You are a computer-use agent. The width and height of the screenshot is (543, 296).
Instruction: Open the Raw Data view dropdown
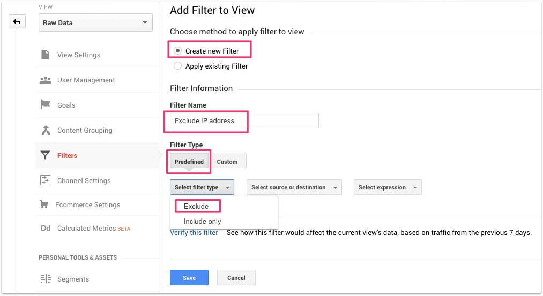pyautogui.click(x=95, y=22)
